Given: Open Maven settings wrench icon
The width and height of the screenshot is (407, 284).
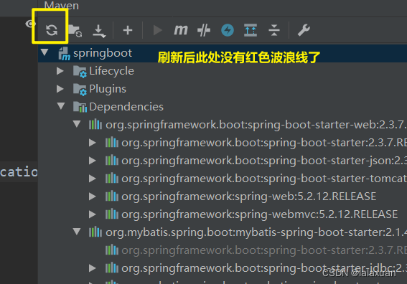Looking at the screenshot, I should [x=304, y=30].
